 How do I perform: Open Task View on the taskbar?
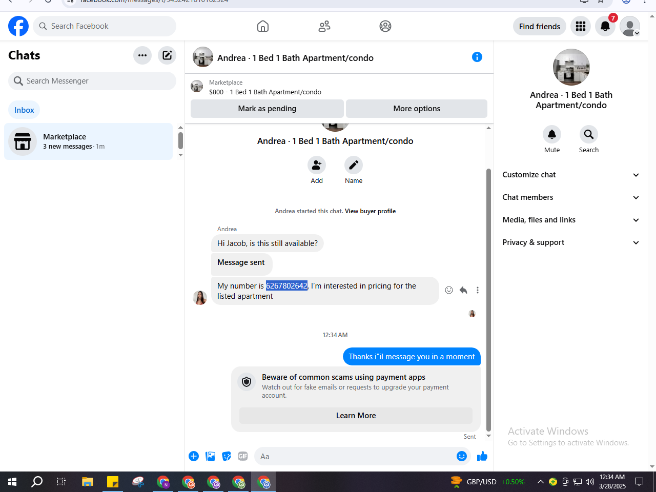tap(61, 482)
